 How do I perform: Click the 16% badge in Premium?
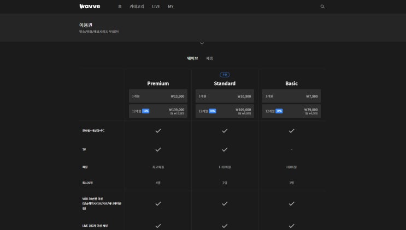tap(146, 111)
